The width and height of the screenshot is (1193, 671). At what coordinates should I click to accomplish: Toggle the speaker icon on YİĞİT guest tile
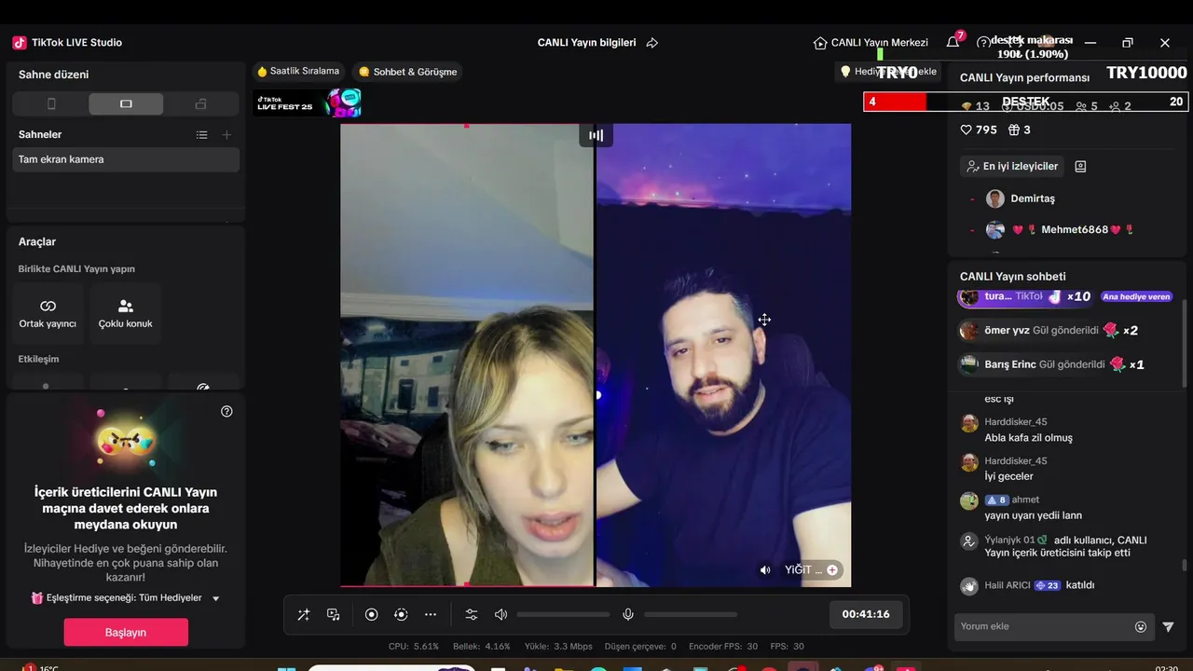765,570
